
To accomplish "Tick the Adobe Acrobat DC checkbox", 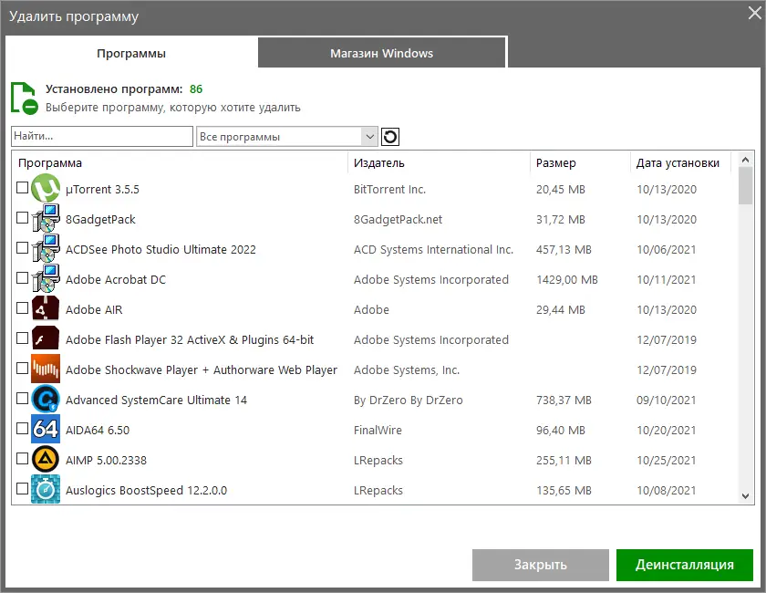I will (23, 279).
